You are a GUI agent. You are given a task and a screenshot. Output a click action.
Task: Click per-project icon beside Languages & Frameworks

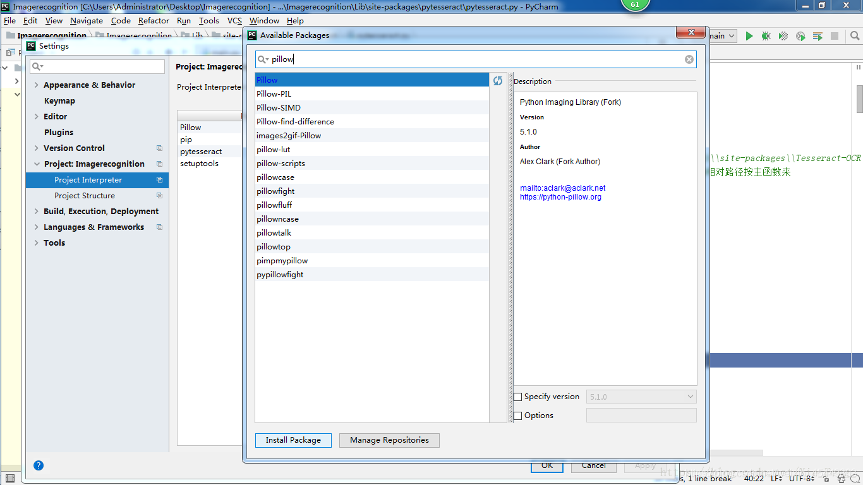tap(159, 227)
